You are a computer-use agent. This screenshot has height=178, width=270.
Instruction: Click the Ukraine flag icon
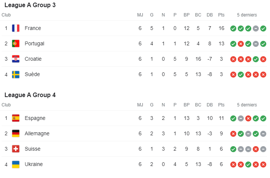tap(16, 164)
